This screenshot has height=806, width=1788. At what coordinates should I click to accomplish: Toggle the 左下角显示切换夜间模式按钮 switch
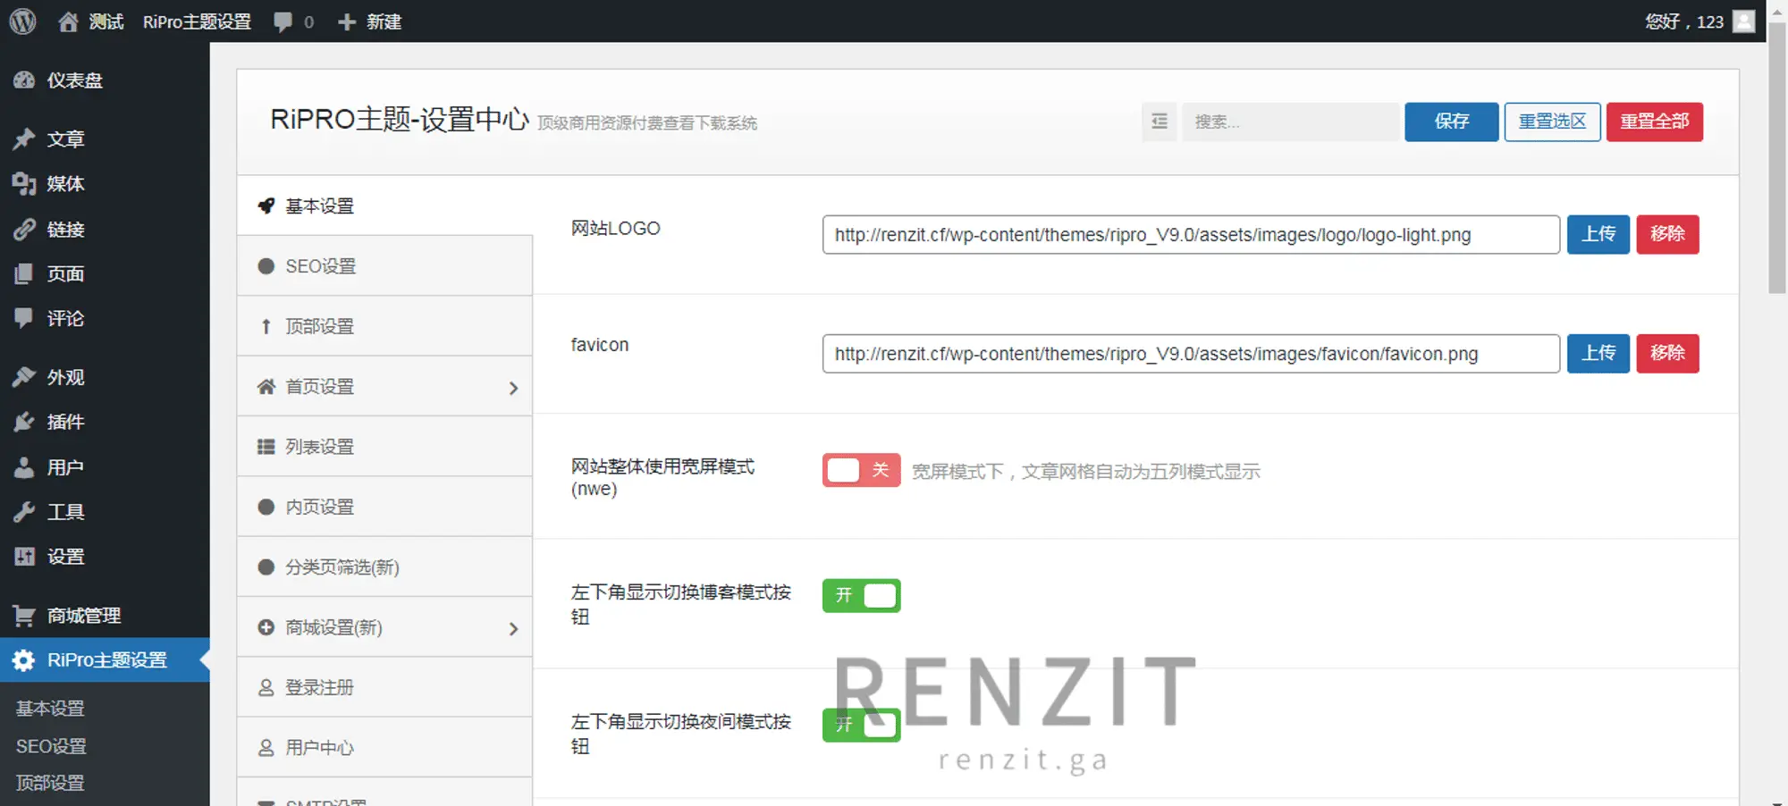pyautogui.click(x=861, y=725)
